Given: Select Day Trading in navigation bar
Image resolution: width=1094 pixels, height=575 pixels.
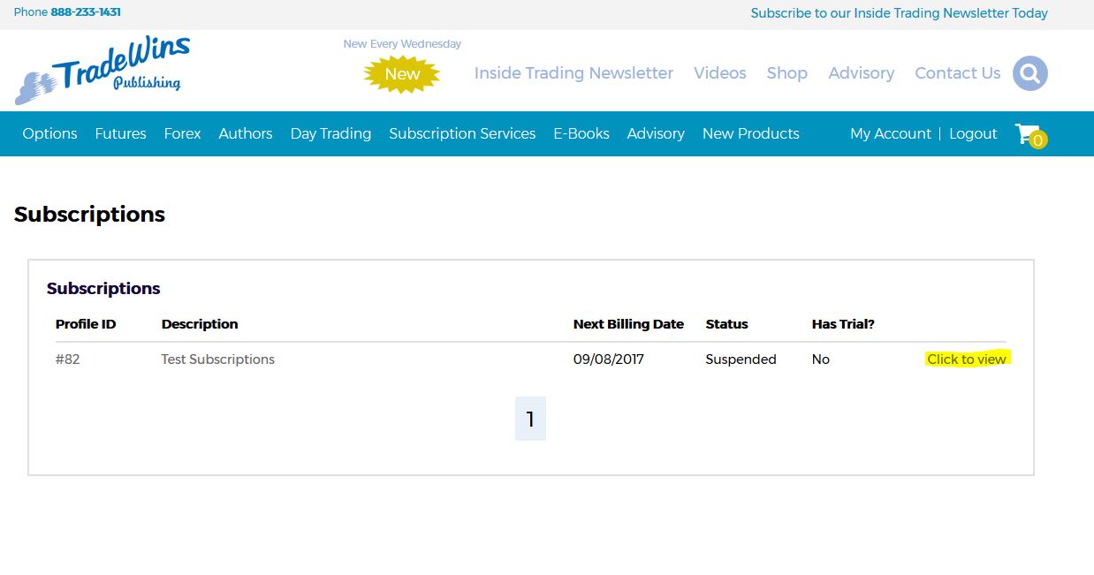Looking at the screenshot, I should tap(330, 133).
